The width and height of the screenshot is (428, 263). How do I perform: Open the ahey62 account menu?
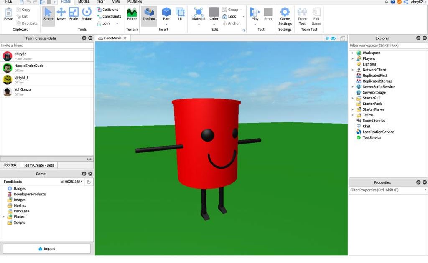418,2
